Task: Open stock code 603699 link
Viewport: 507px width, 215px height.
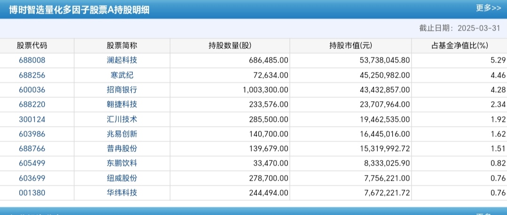Action: pos(32,178)
